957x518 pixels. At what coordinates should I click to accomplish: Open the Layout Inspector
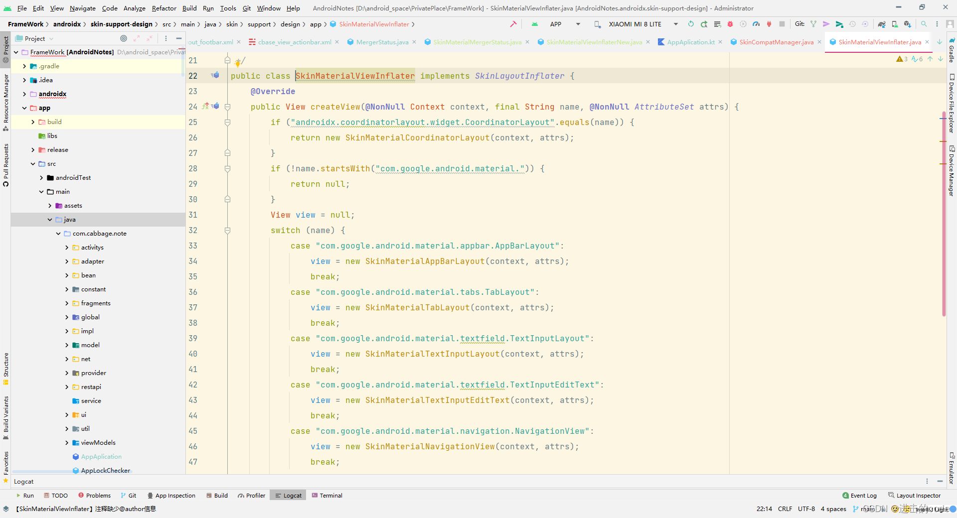coord(917,495)
